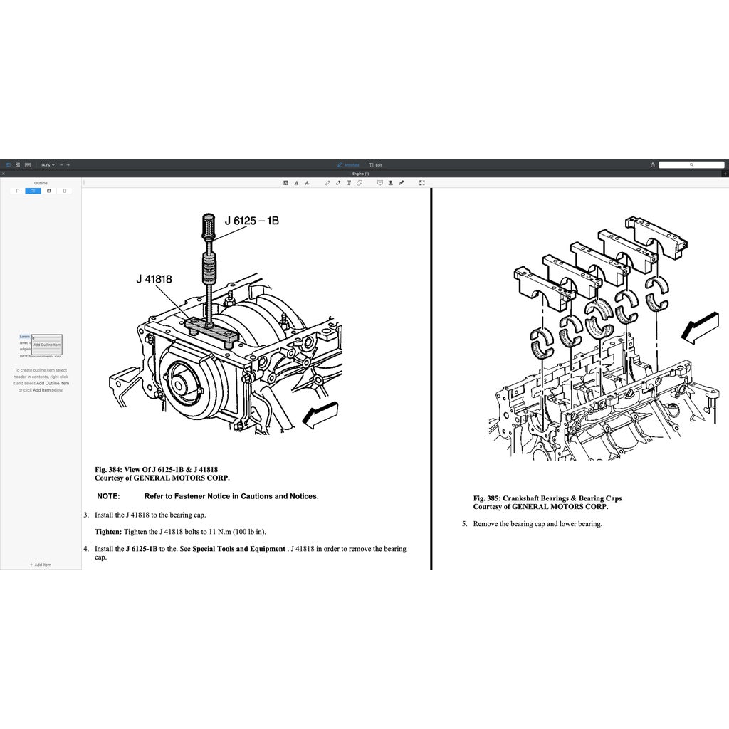
Task: Click Add Outline Item button
Action: 46,345
